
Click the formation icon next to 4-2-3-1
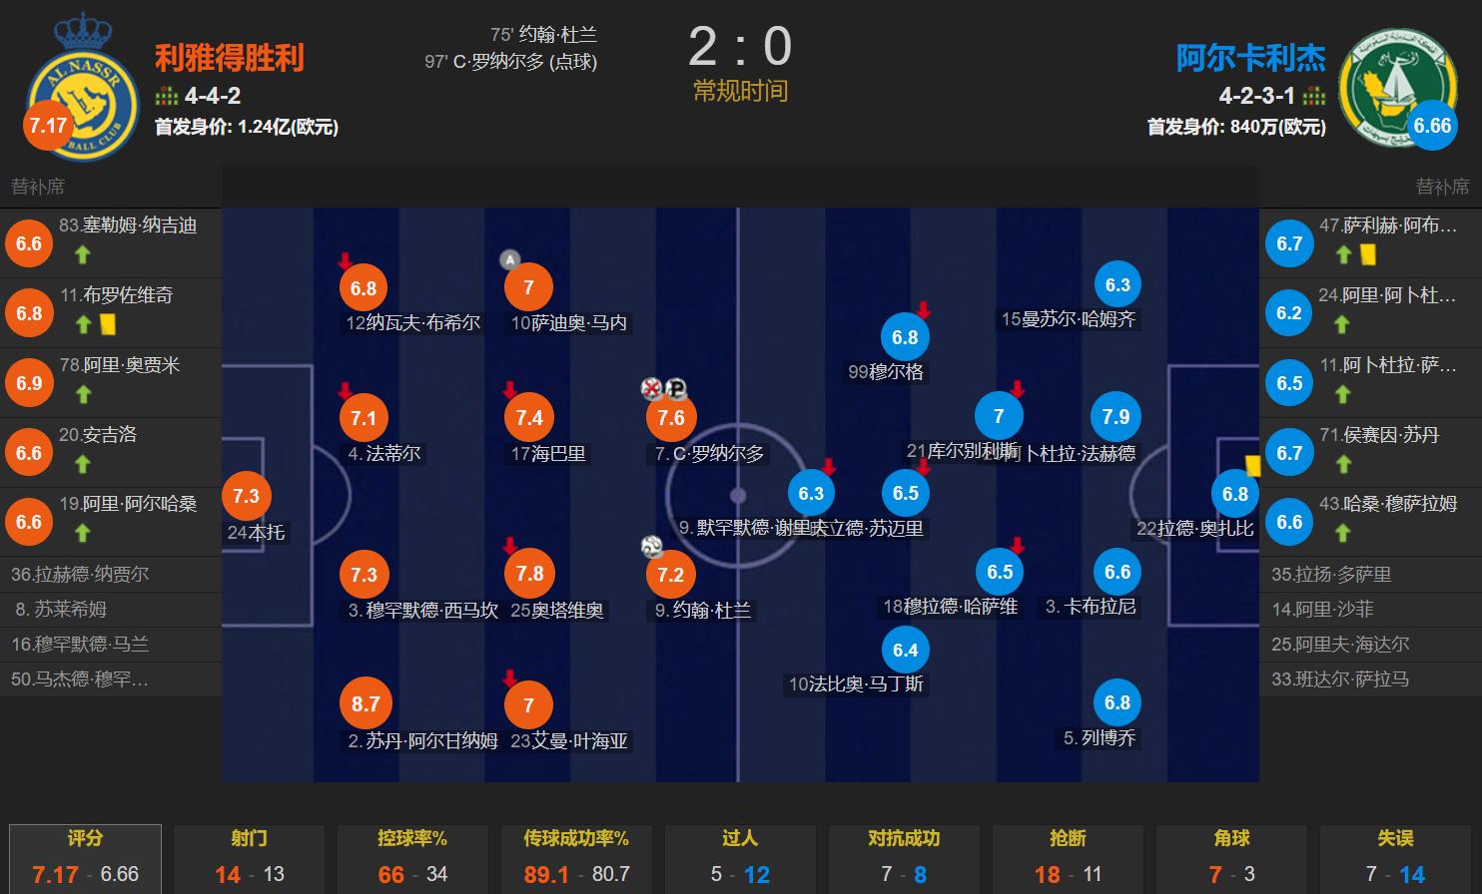[x=1314, y=97]
